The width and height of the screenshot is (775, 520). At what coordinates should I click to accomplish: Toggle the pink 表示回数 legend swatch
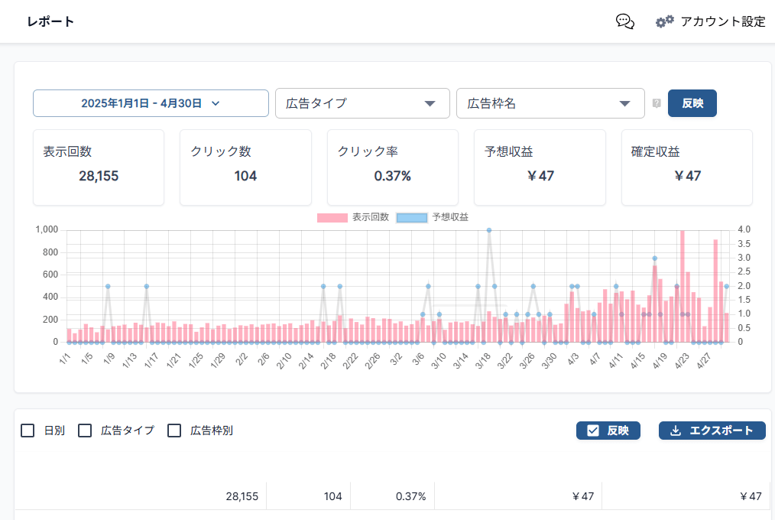(x=332, y=217)
